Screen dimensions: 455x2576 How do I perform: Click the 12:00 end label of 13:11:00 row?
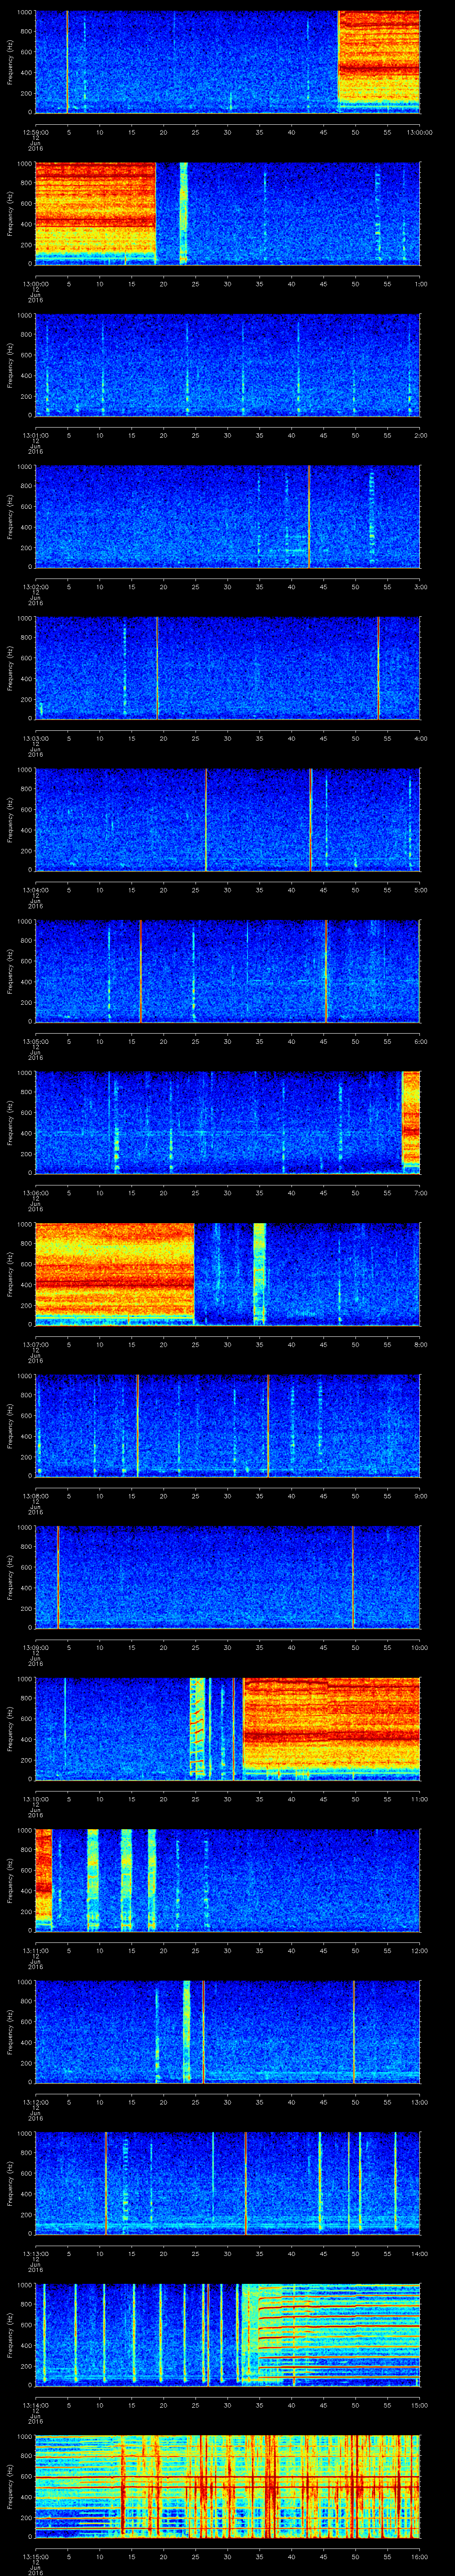click(x=420, y=1950)
